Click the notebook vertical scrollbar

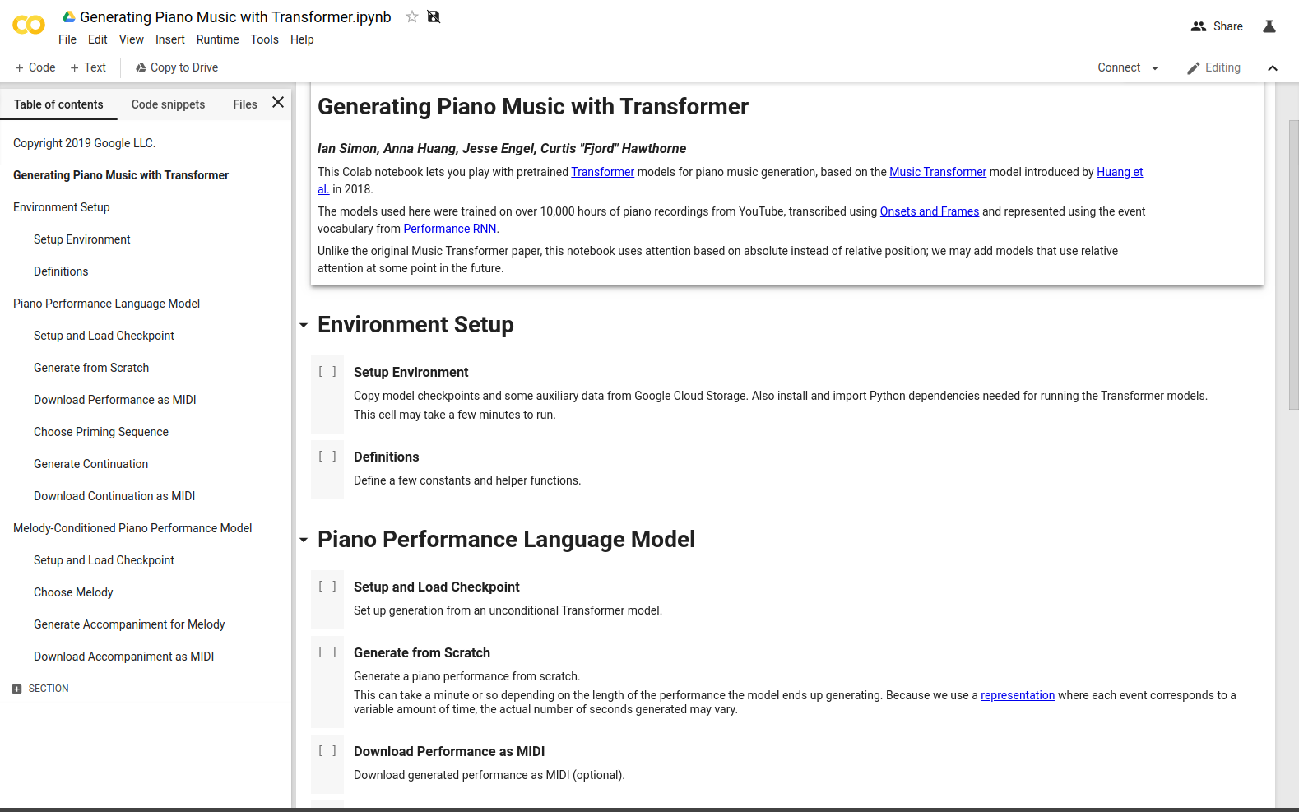[x=1293, y=263]
